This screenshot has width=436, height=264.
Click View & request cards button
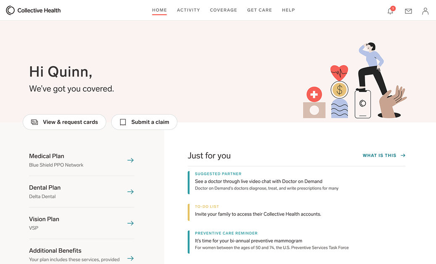(x=64, y=122)
